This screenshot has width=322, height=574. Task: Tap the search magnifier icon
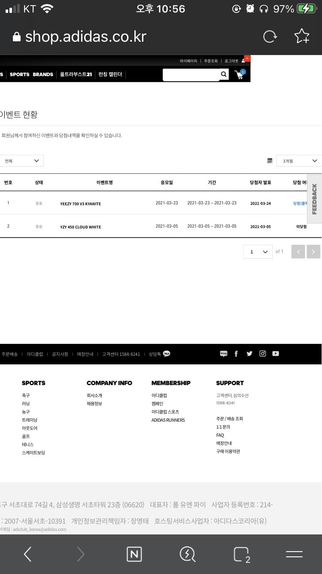click(224, 74)
